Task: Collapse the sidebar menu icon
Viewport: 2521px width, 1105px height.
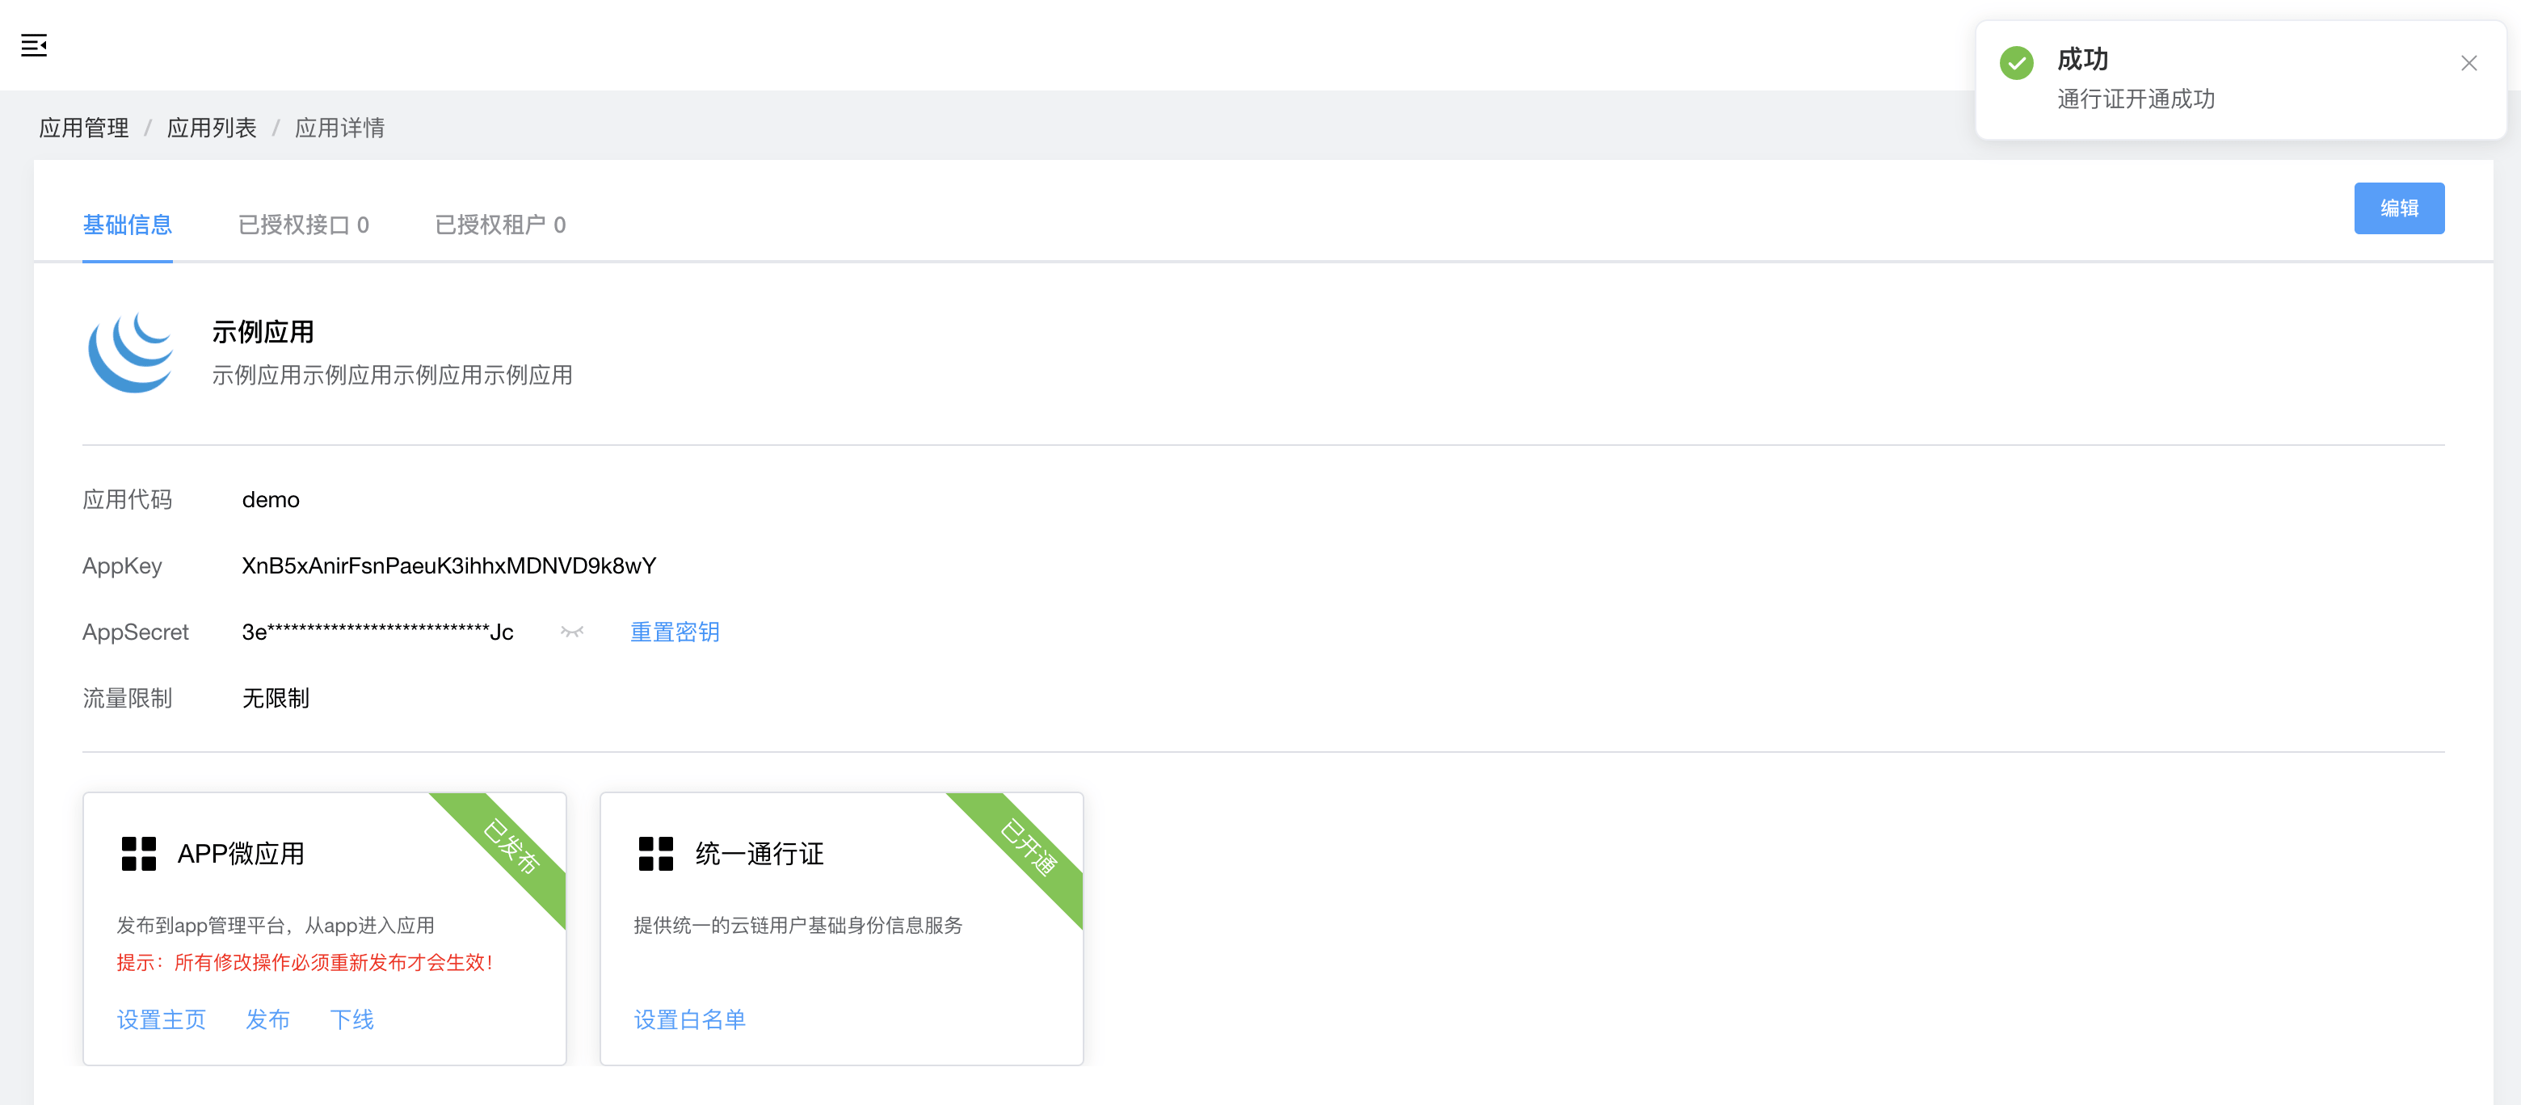Action: 34,45
